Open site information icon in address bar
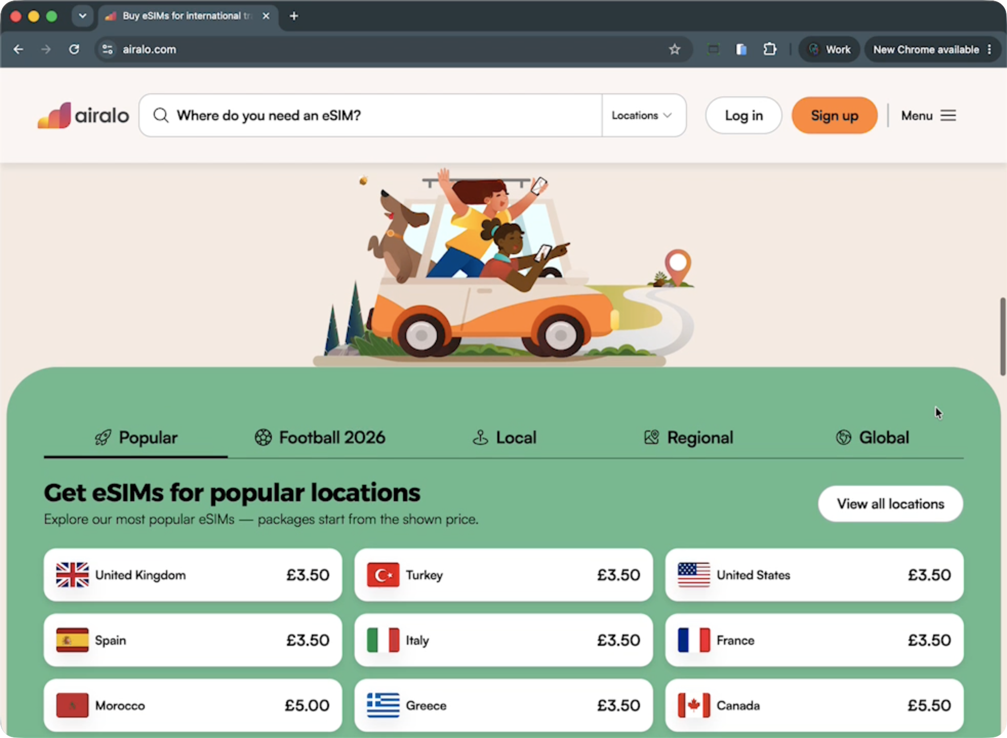The image size is (1007, 738). pos(108,49)
